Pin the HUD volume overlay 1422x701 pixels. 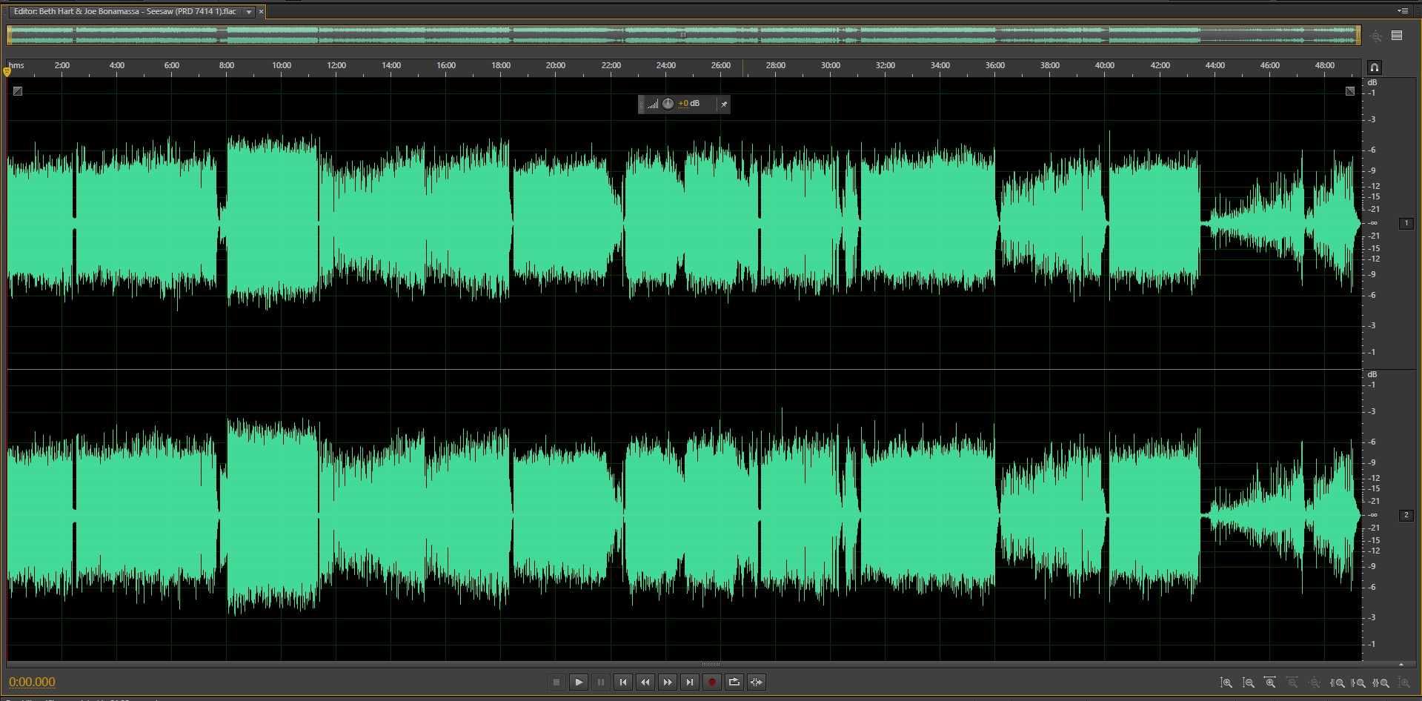[x=724, y=104]
